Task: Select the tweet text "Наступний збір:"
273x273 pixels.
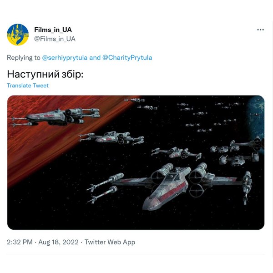Action: 45,74
